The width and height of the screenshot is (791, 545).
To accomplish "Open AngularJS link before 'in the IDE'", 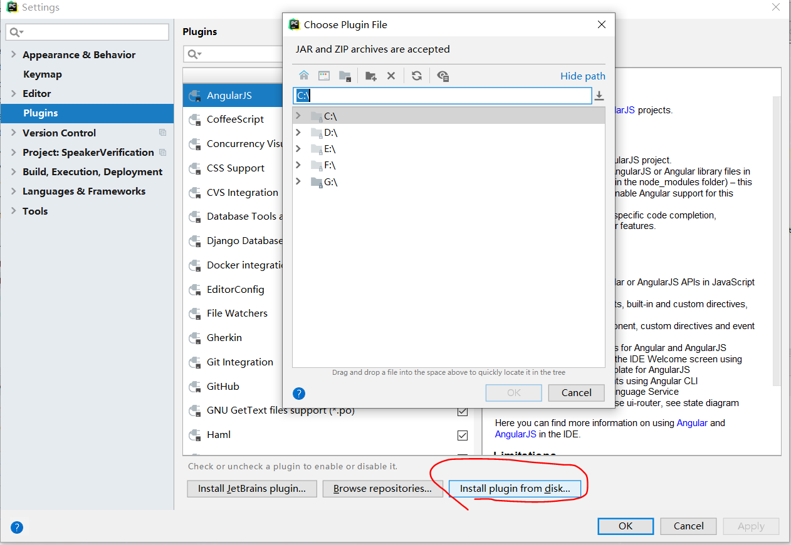I will [516, 434].
